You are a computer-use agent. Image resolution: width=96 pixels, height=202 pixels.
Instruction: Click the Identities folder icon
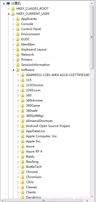18,44
